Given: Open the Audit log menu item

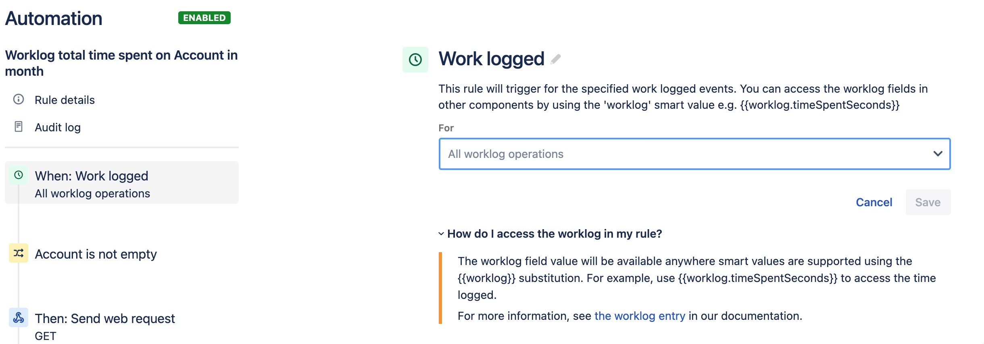Looking at the screenshot, I should pyautogui.click(x=58, y=127).
